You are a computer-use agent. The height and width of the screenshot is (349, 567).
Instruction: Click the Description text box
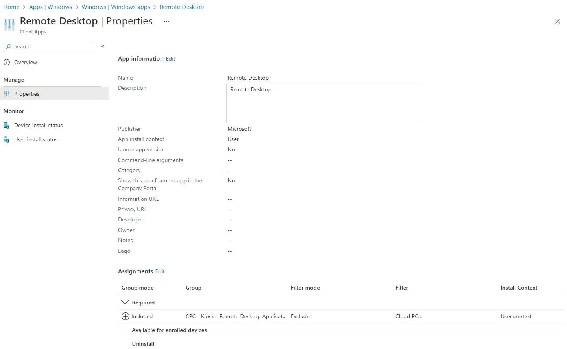[x=324, y=103]
